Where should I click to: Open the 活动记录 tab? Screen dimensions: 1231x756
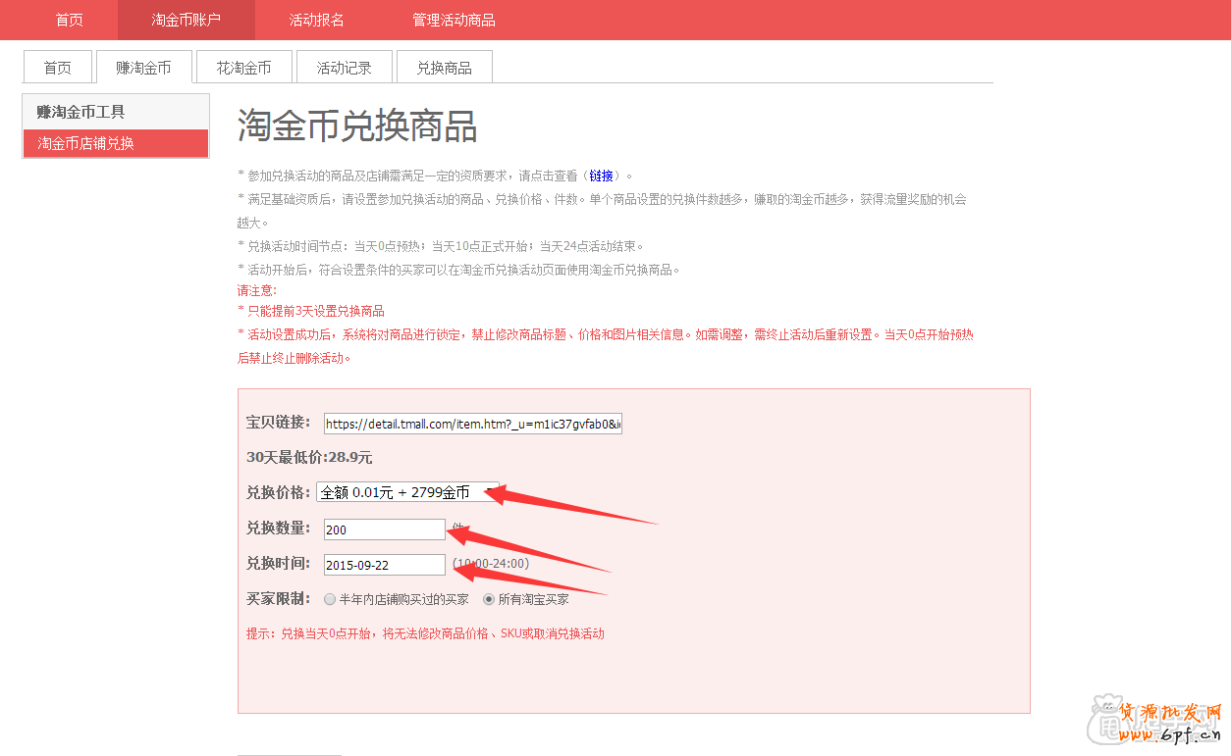pos(344,67)
